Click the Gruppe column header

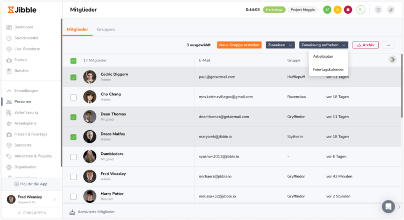pyautogui.click(x=294, y=60)
